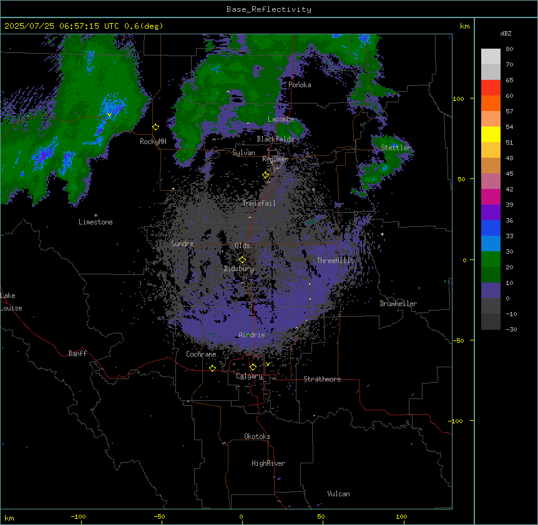Pick the yellow 51 dBZ legend swatch
Screen dimensions: 538x525
491,134
